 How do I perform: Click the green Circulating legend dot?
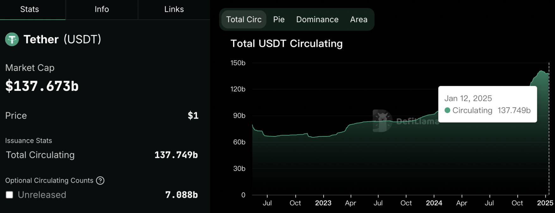(x=447, y=110)
